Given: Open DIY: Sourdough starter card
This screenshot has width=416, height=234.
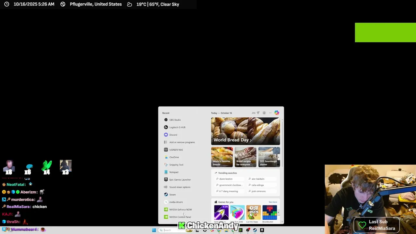Looking at the screenshot, I should pos(269,157).
